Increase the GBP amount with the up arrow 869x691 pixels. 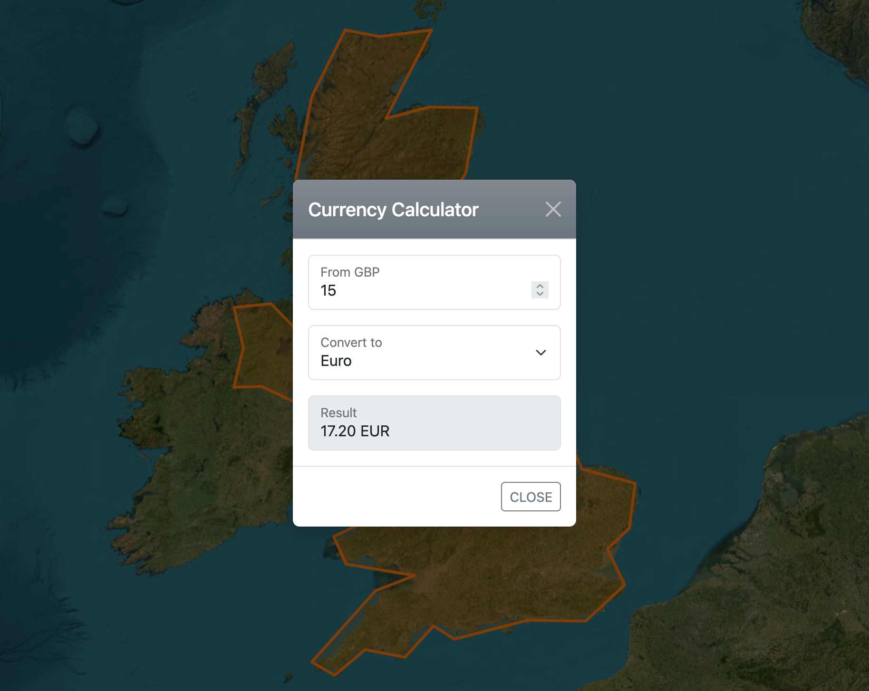tap(540, 286)
